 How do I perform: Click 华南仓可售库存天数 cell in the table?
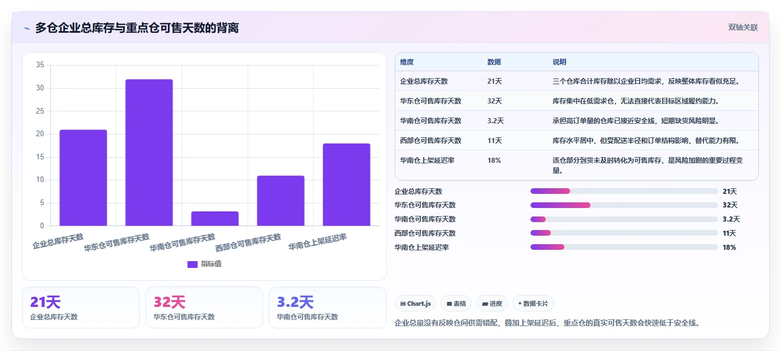click(430, 121)
